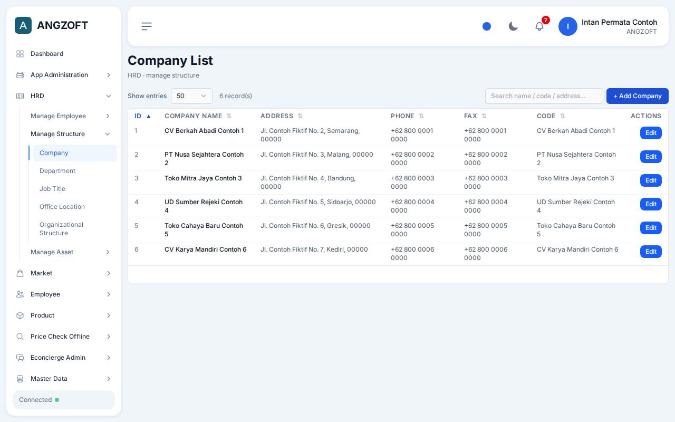The height and width of the screenshot is (422, 675).
Task: Focus the search name/code/address field
Action: [x=544, y=96]
